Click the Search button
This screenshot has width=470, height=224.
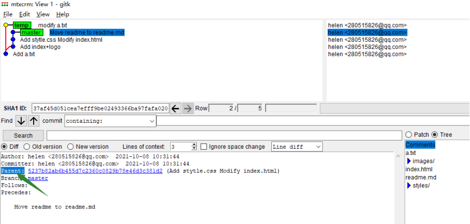click(x=23, y=135)
